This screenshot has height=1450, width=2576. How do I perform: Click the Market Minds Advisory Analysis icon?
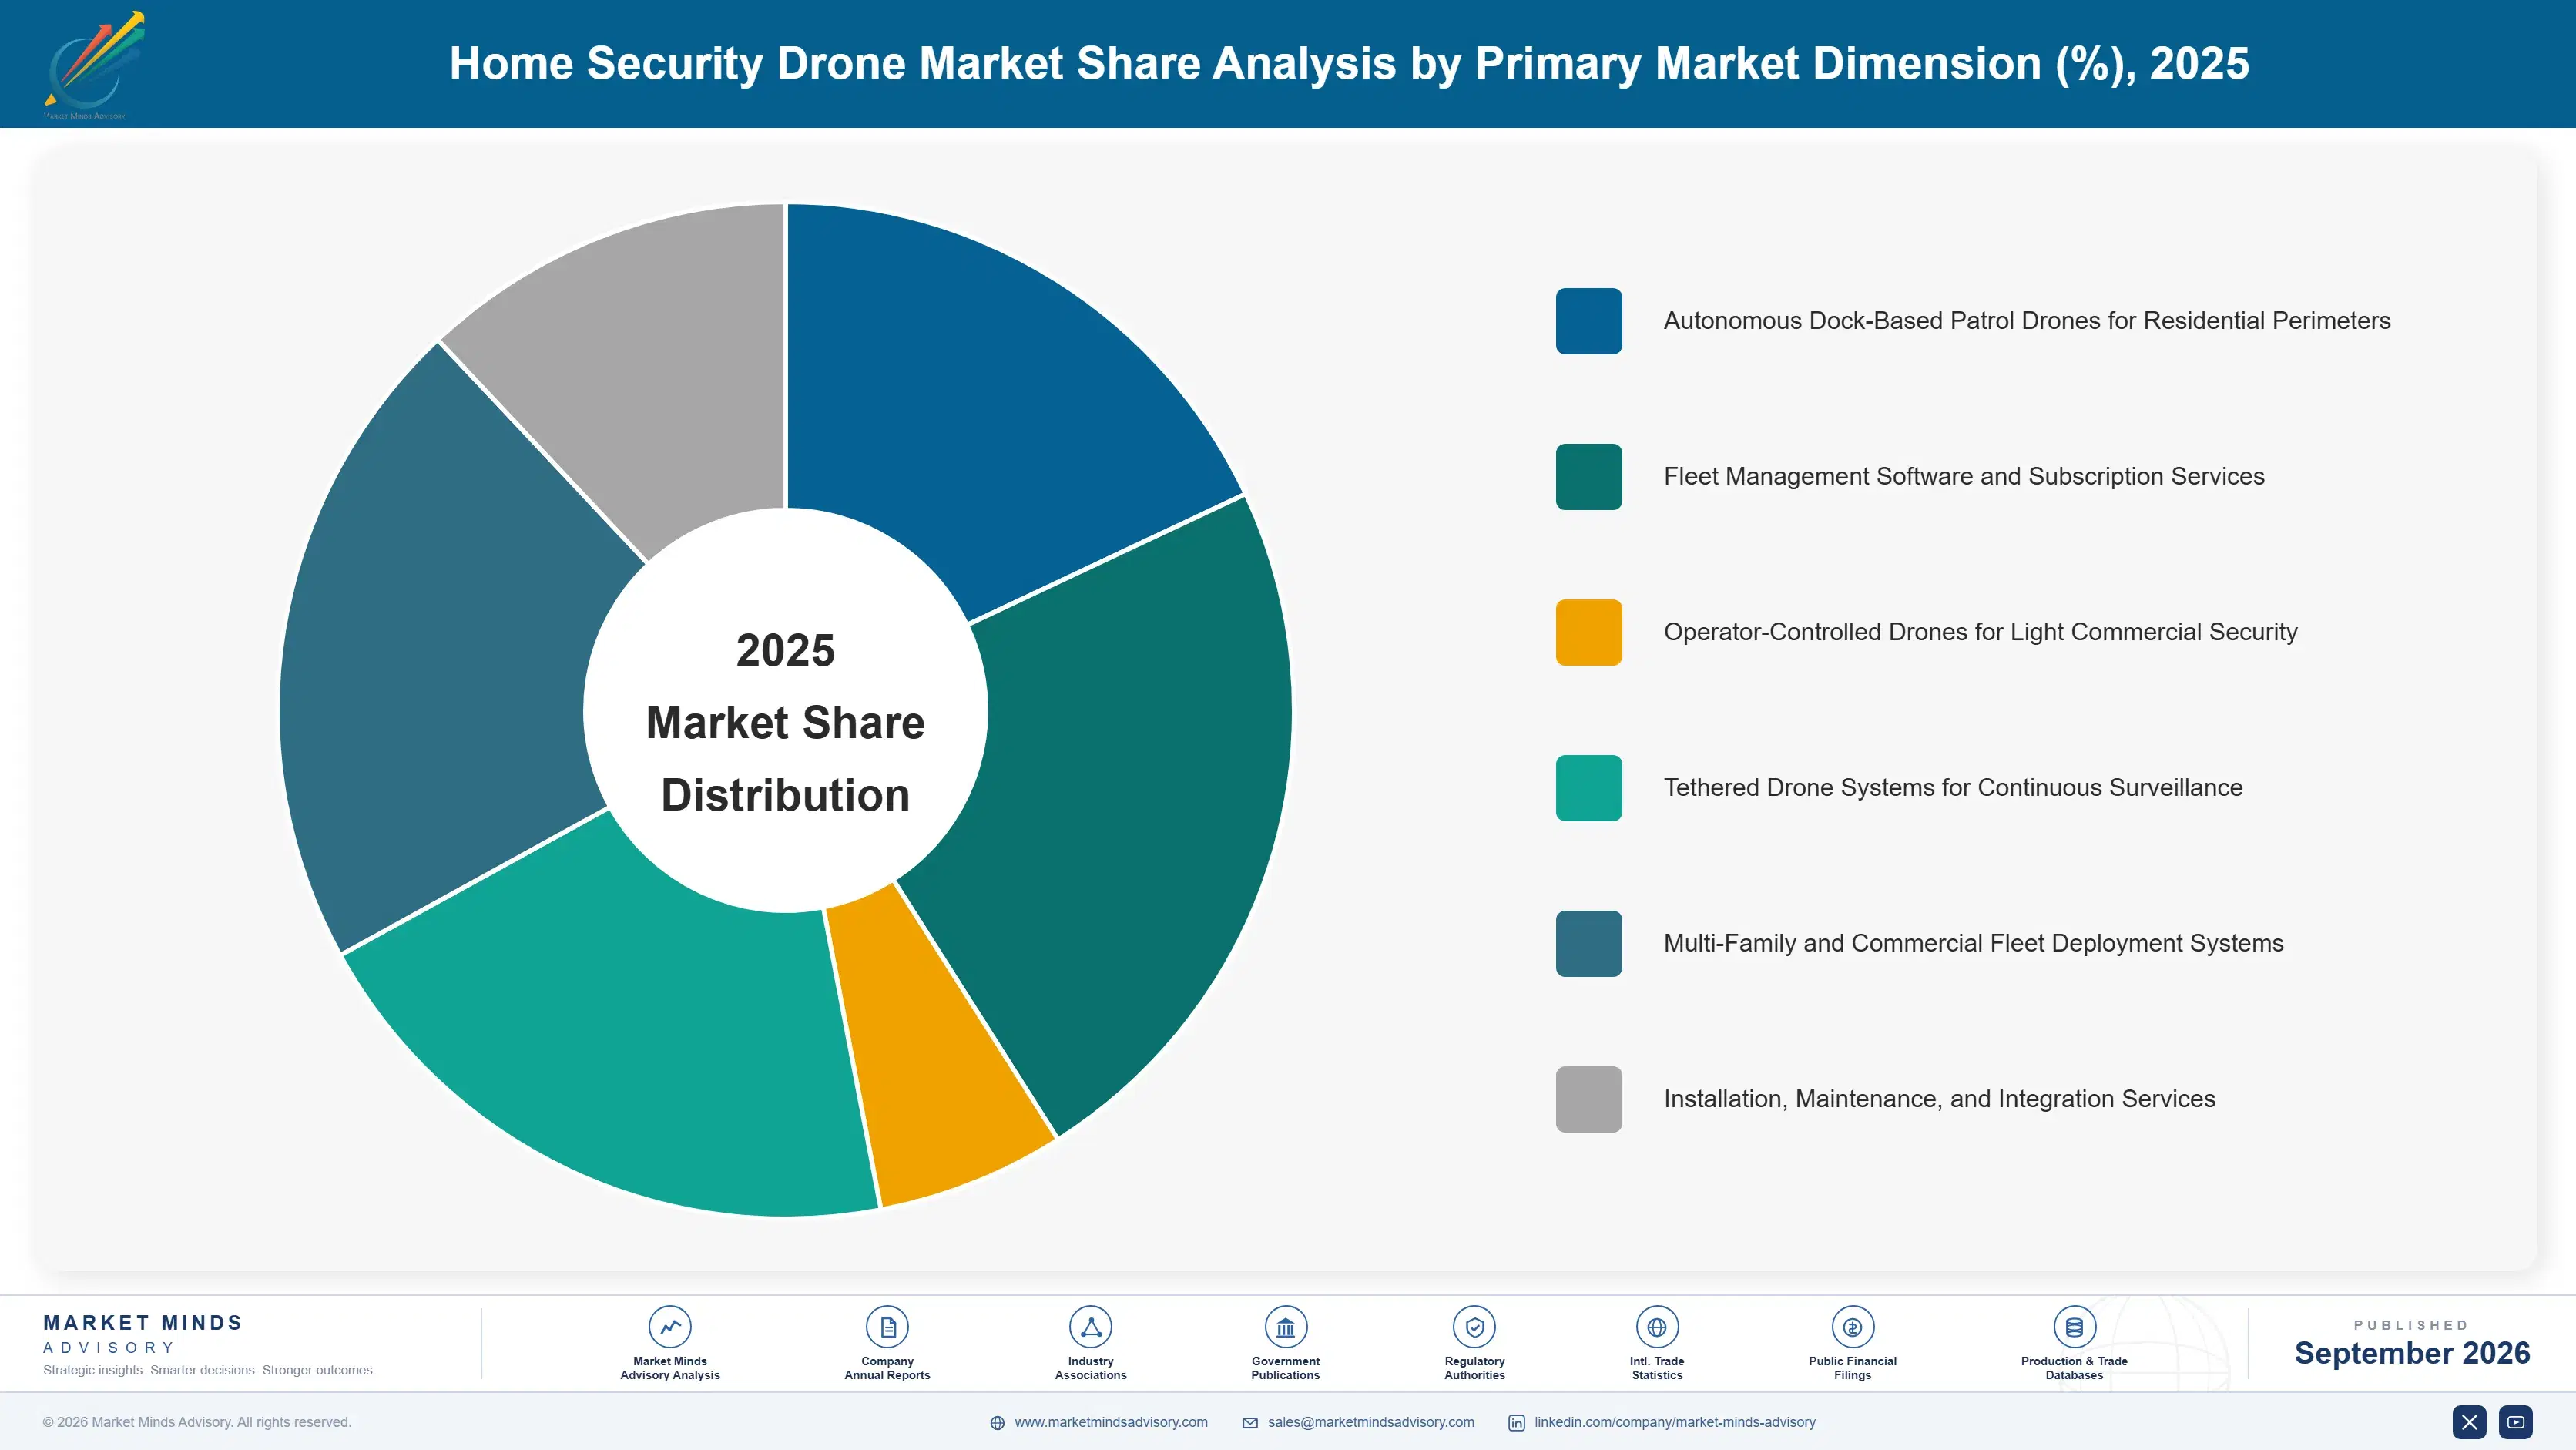pyautogui.click(x=670, y=1327)
